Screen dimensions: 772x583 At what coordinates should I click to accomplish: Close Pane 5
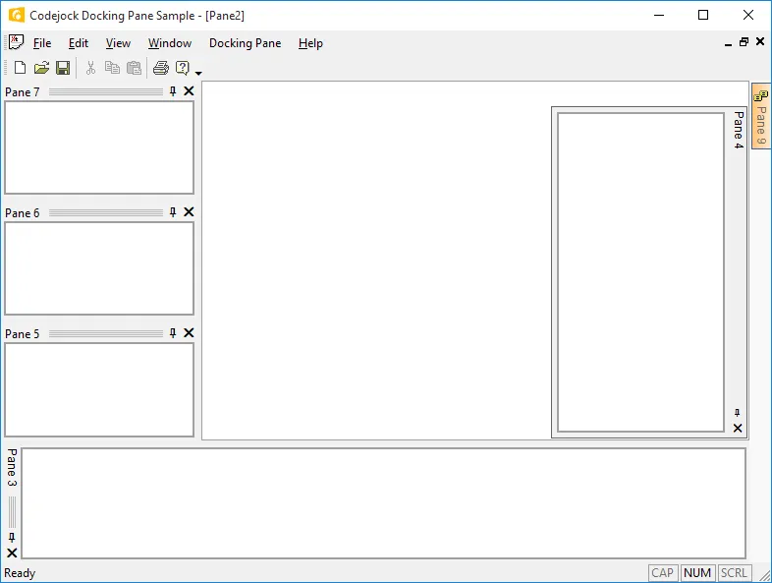coord(189,333)
